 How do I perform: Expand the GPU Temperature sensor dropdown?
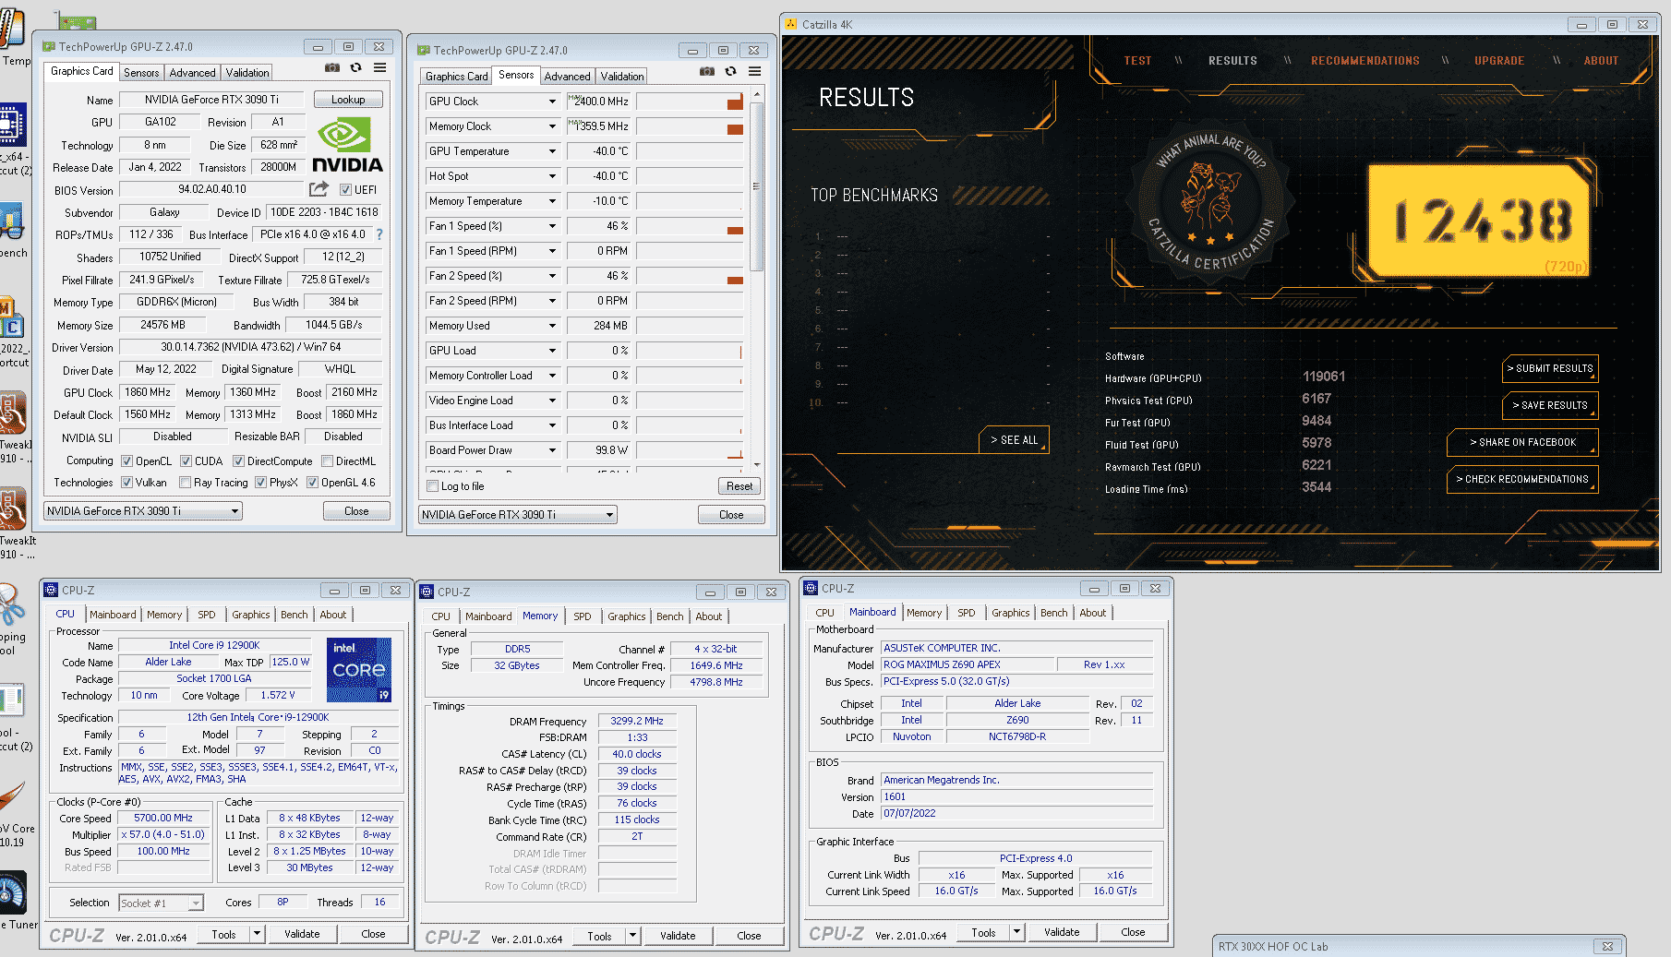pyautogui.click(x=552, y=151)
